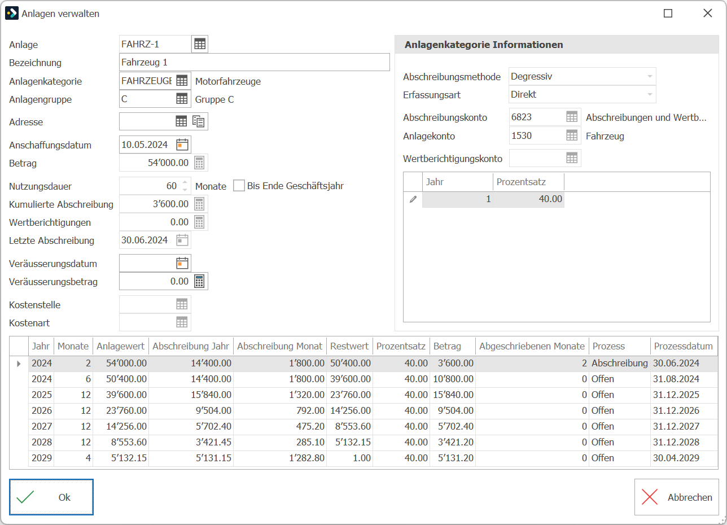
Task: Sort table by Prozessdatum header
Action: pyautogui.click(x=684, y=346)
